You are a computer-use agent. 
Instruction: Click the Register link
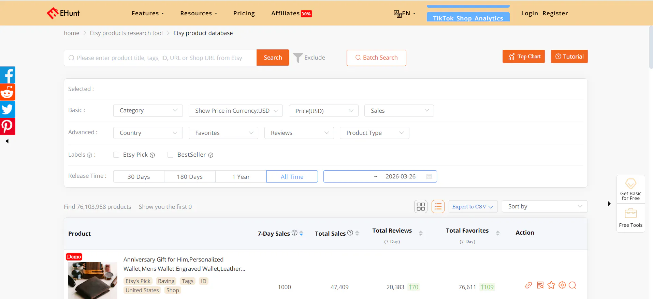pyautogui.click(x=555, y=13)
